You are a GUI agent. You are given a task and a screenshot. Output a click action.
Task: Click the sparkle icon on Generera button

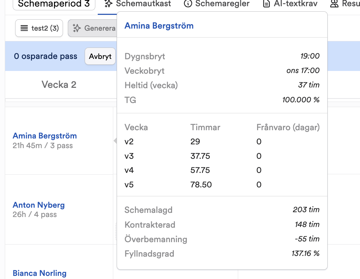point(77,28)
